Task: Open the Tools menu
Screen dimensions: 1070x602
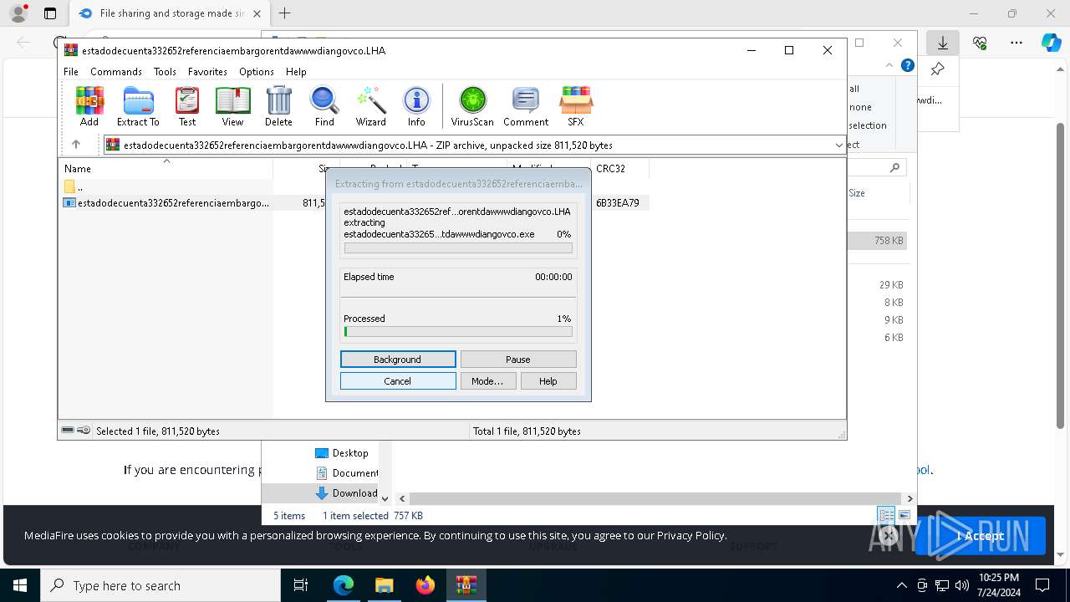Action: [165, 72]
